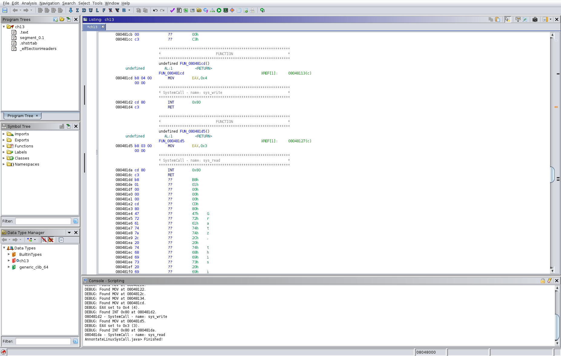The image size is (561, 356).
Task: Open Data Type Manager toolbar icon
Action: tap(199, 10)
